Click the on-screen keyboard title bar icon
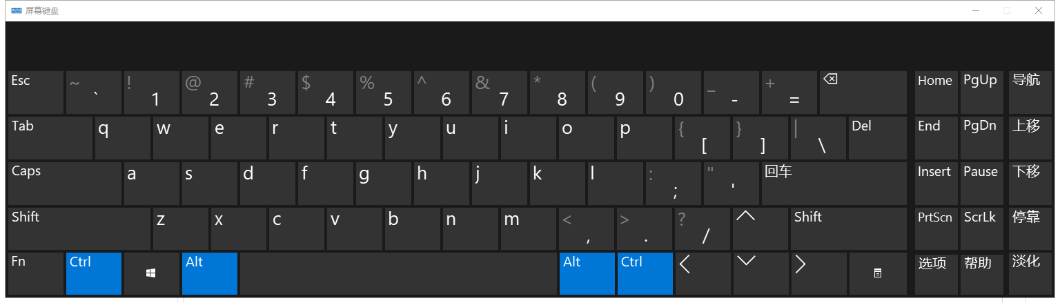 17,10
